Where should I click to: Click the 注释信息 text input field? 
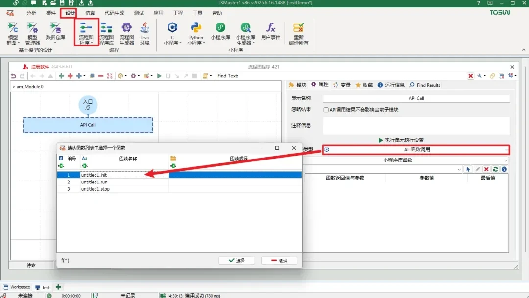point(416,125)
